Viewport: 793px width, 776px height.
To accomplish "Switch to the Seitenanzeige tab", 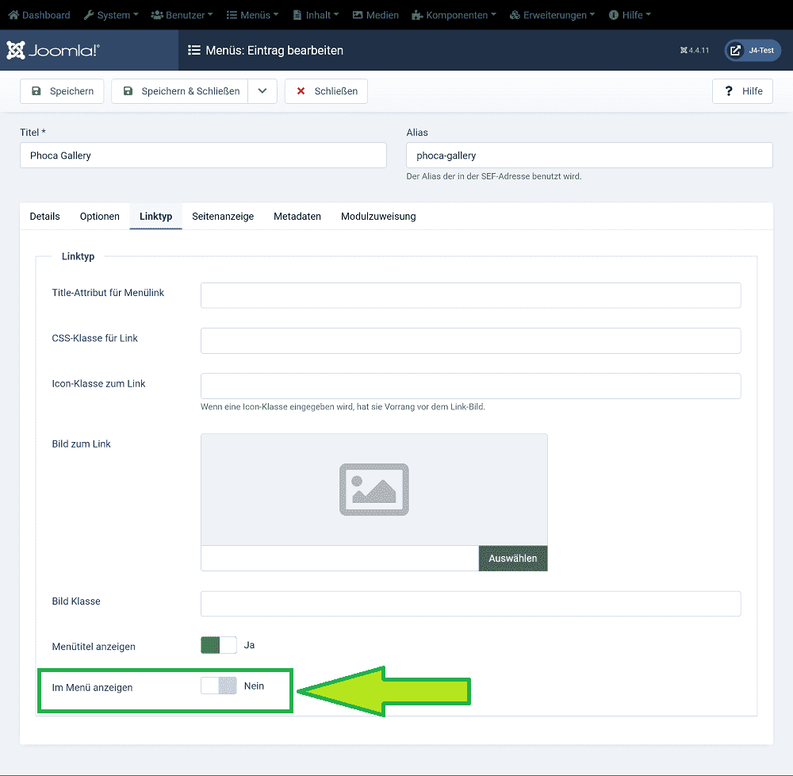I will click(223, 217).
